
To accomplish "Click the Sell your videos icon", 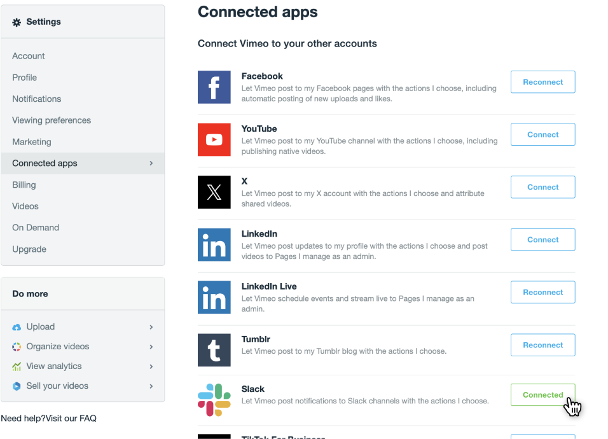I will coord(17,386).
